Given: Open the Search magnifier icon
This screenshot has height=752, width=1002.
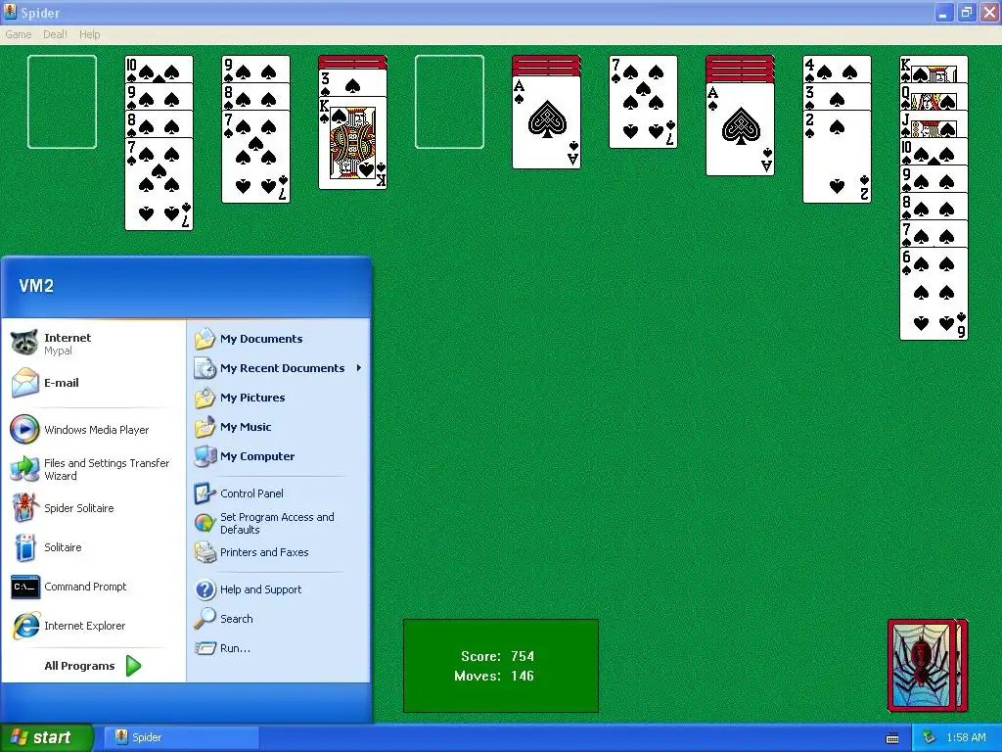Looking at the screenshot, I should pyautogui.click(x=205, y=619).
